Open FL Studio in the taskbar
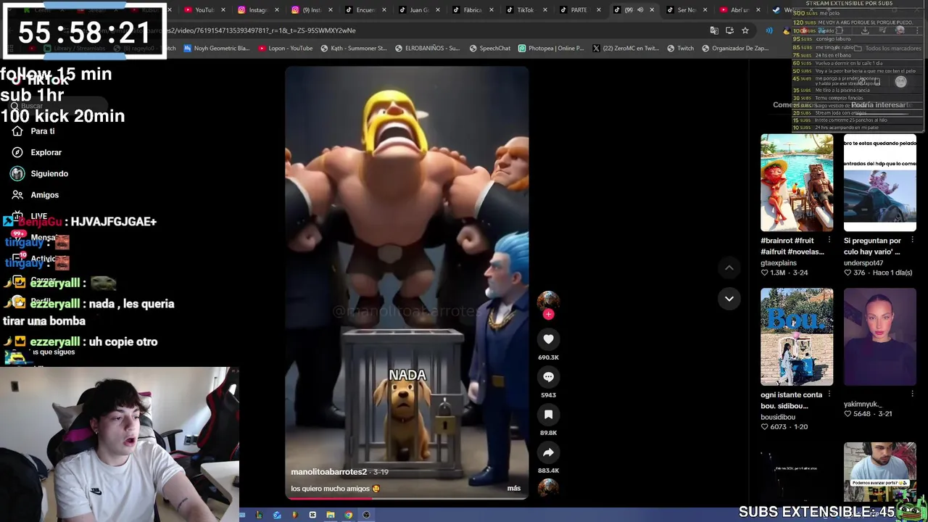This screenshot has width=928, height=522. click(x=294, y=515)
